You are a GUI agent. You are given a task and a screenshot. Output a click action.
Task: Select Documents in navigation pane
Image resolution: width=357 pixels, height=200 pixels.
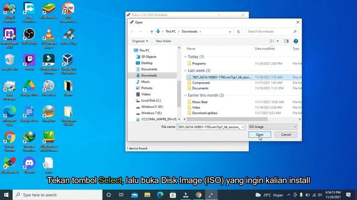149,69
